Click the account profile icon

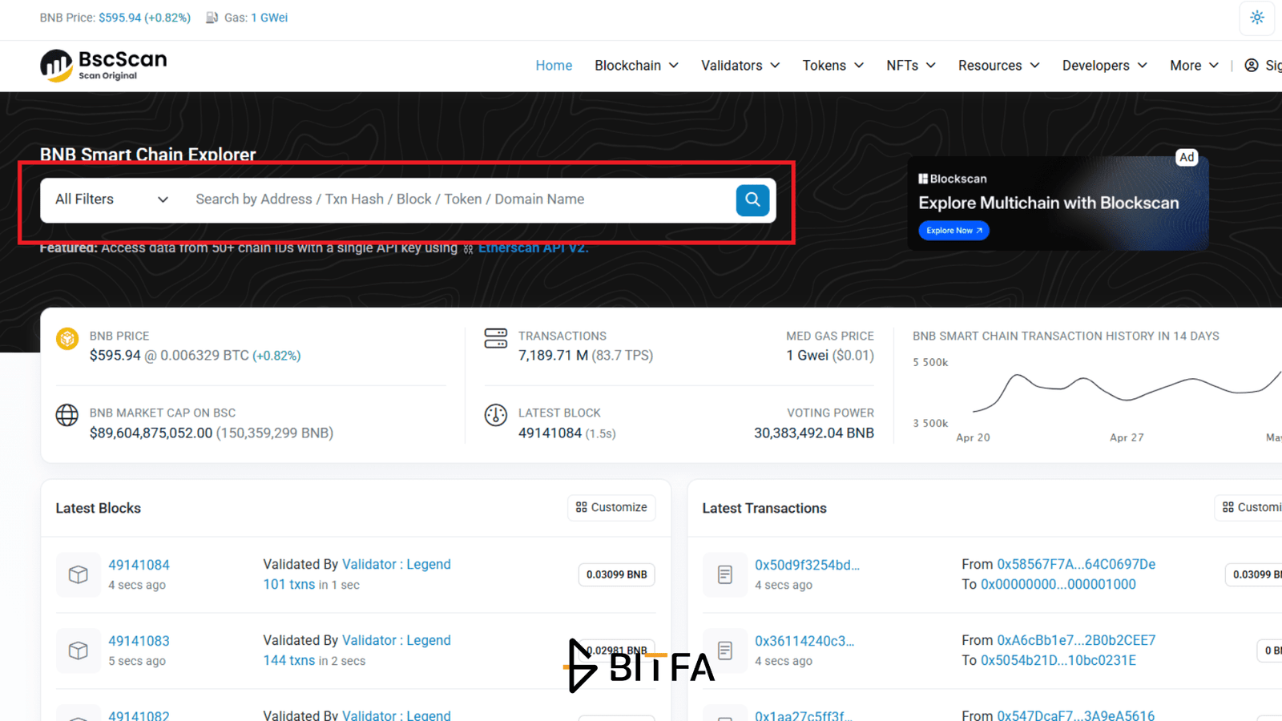coord(1252,66)
